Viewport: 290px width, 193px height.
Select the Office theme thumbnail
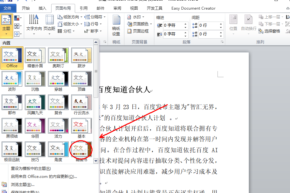[x=12, y=58]
